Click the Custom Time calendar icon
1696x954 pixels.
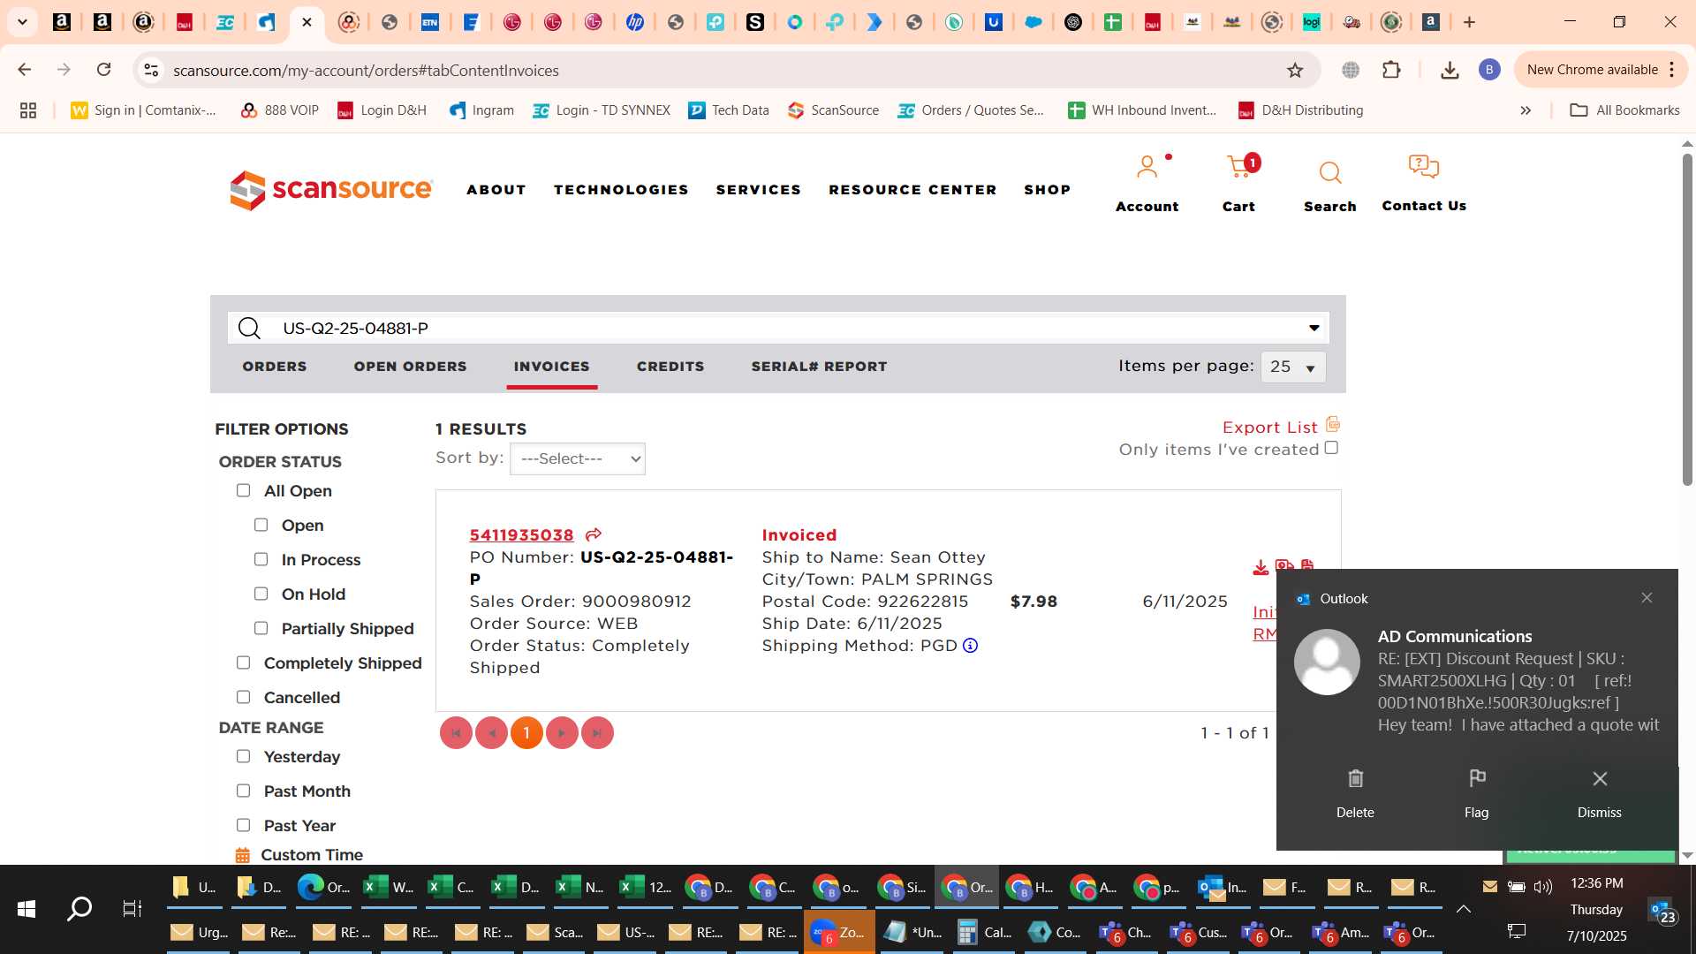(243, 855)
